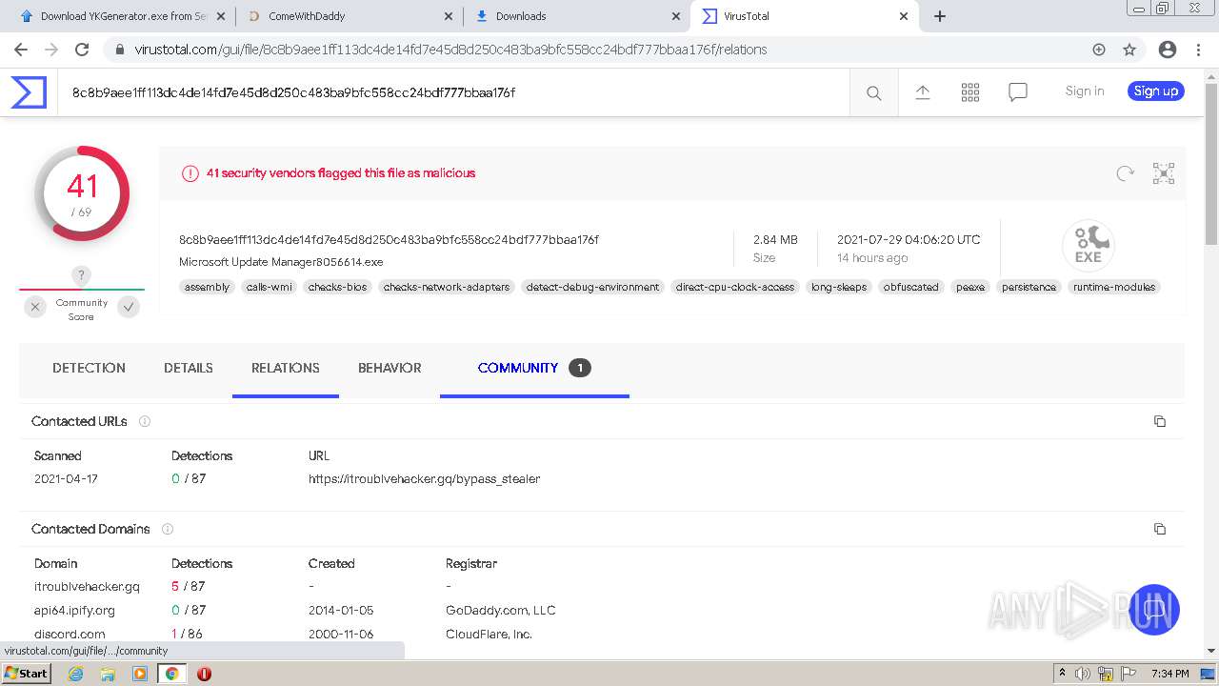This screenshot has width=1219, height=686.
Task: Switch to the Downloads browser tab
Action: coord(576,16)
